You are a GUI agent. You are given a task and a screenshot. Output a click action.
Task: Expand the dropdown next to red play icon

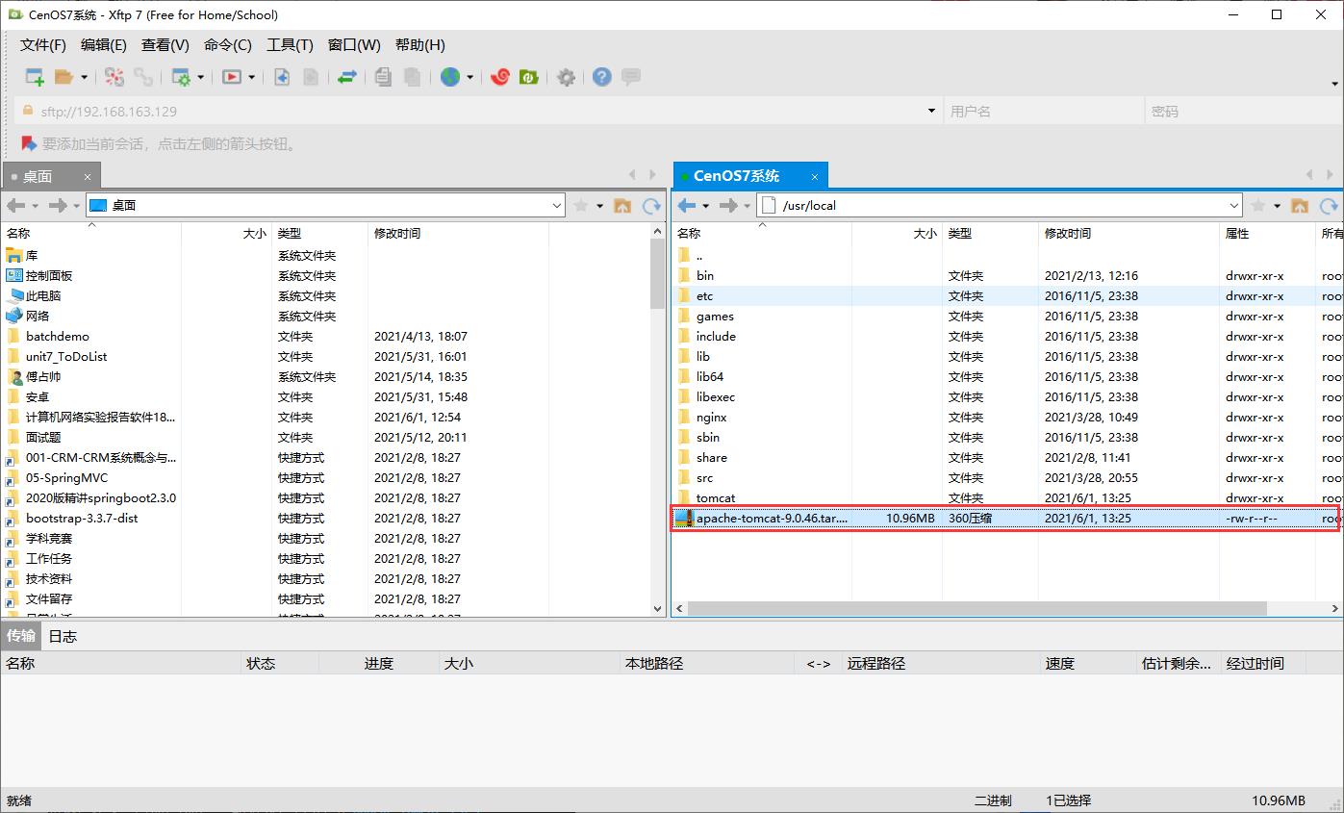click(252, 77)
